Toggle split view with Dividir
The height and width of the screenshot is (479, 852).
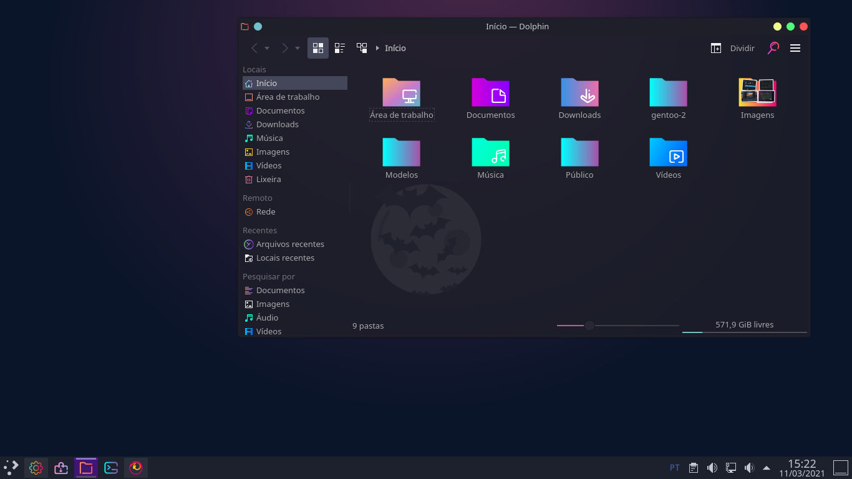pyautogui.click(x=733, y=48)
